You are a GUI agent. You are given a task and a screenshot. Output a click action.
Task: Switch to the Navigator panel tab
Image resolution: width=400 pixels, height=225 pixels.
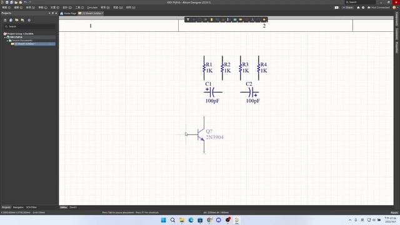tap(18, 207)
